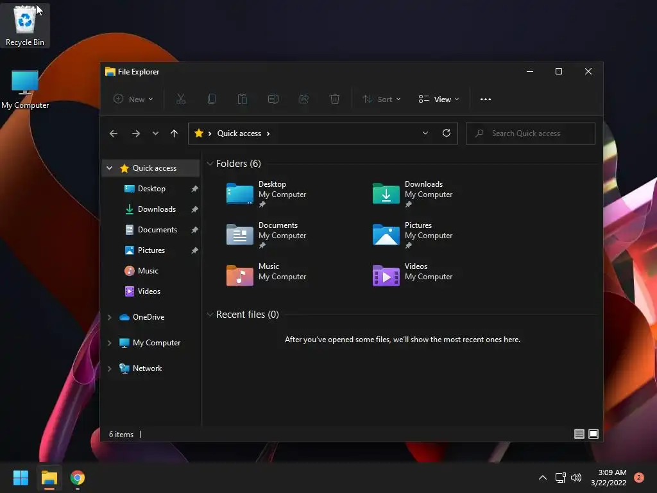Collapse the Quick access tree node
The height and width of the screenshot is (493, 657).
[109, 168]
